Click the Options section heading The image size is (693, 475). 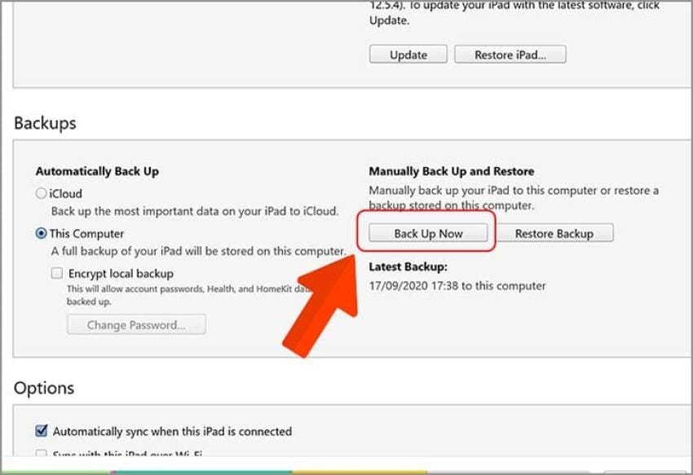44,388
